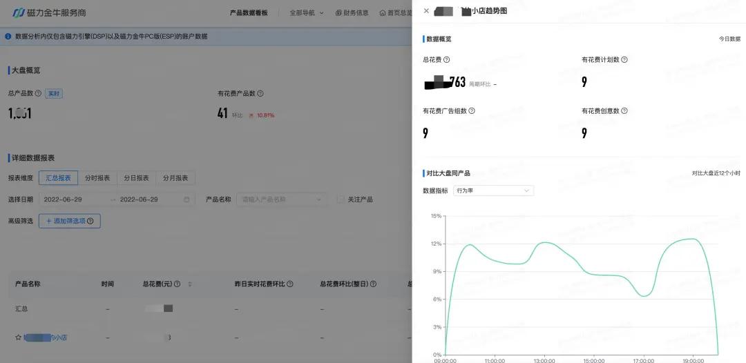
Task: Click the 今日数据 label in panel
Action: click(729, 39)
